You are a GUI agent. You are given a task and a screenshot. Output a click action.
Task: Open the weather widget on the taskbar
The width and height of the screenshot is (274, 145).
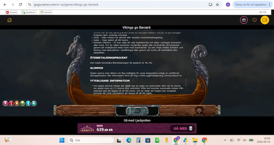click(x=7, y=140)
